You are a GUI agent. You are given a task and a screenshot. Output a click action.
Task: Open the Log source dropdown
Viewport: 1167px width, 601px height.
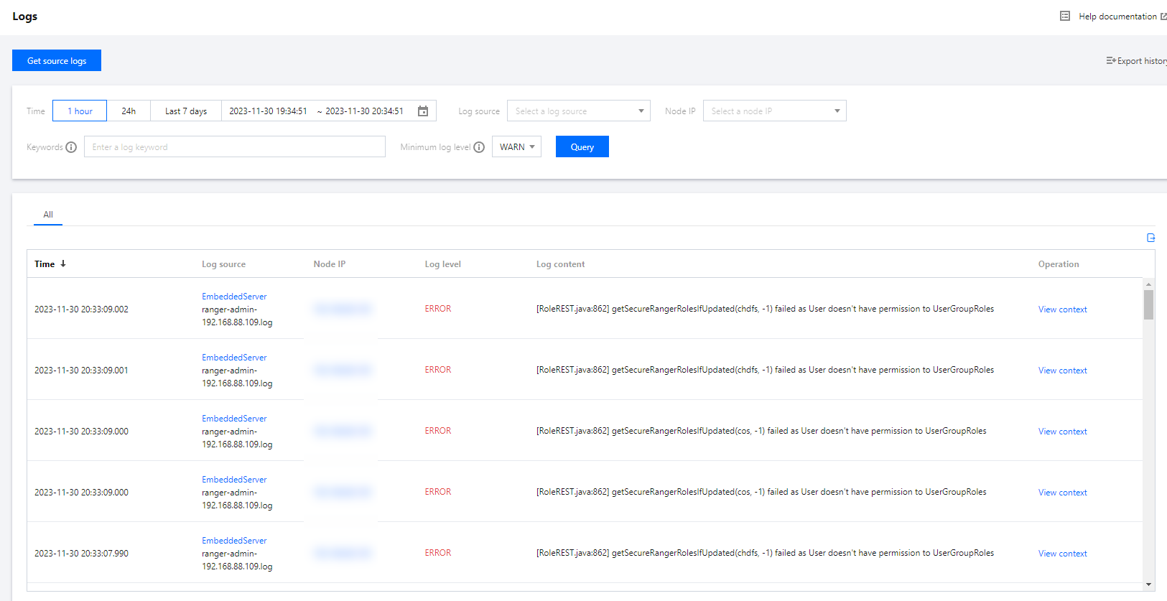point(578,111)
